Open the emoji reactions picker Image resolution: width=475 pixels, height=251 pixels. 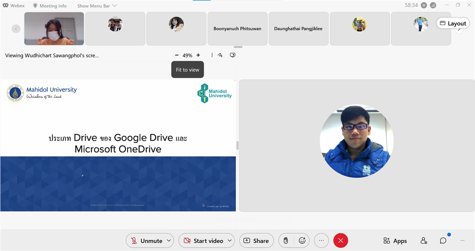pyautogui.click(x=302, y=241)
